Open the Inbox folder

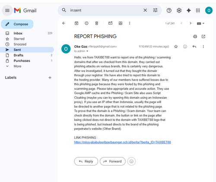pos(27,33)
